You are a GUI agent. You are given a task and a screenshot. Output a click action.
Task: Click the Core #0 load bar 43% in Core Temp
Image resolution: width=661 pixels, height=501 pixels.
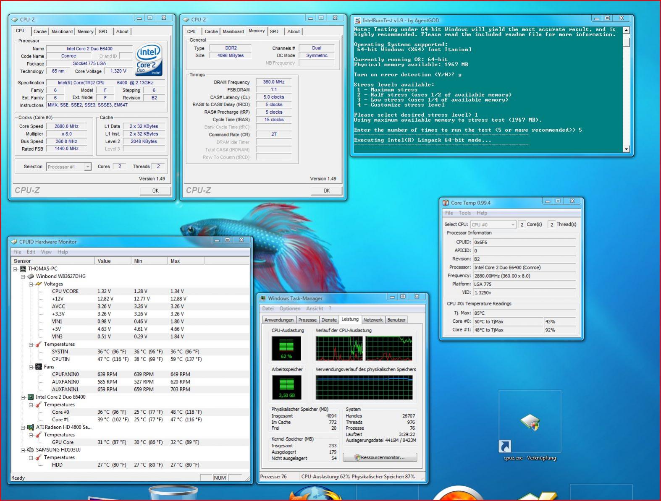pos(560,321)
